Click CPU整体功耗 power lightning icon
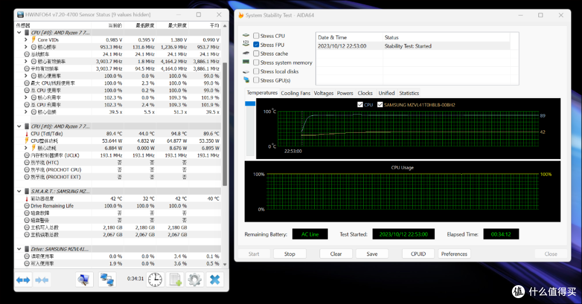Screen dimensions: 582x304 (27, 141)
